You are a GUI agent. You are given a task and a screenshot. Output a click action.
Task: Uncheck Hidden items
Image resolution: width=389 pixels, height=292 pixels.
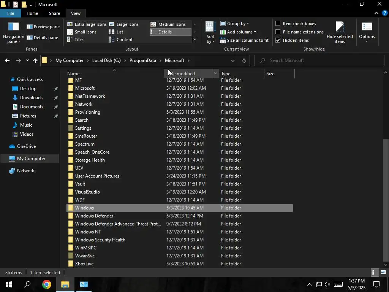click(x=292, y=40)
